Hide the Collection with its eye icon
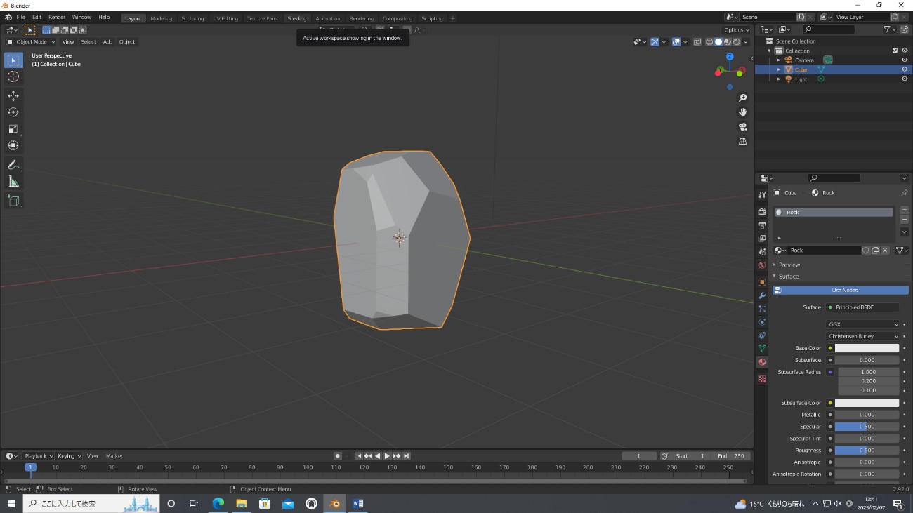The height and width of the screenshot is (513, 913). (x=905, y=51)
